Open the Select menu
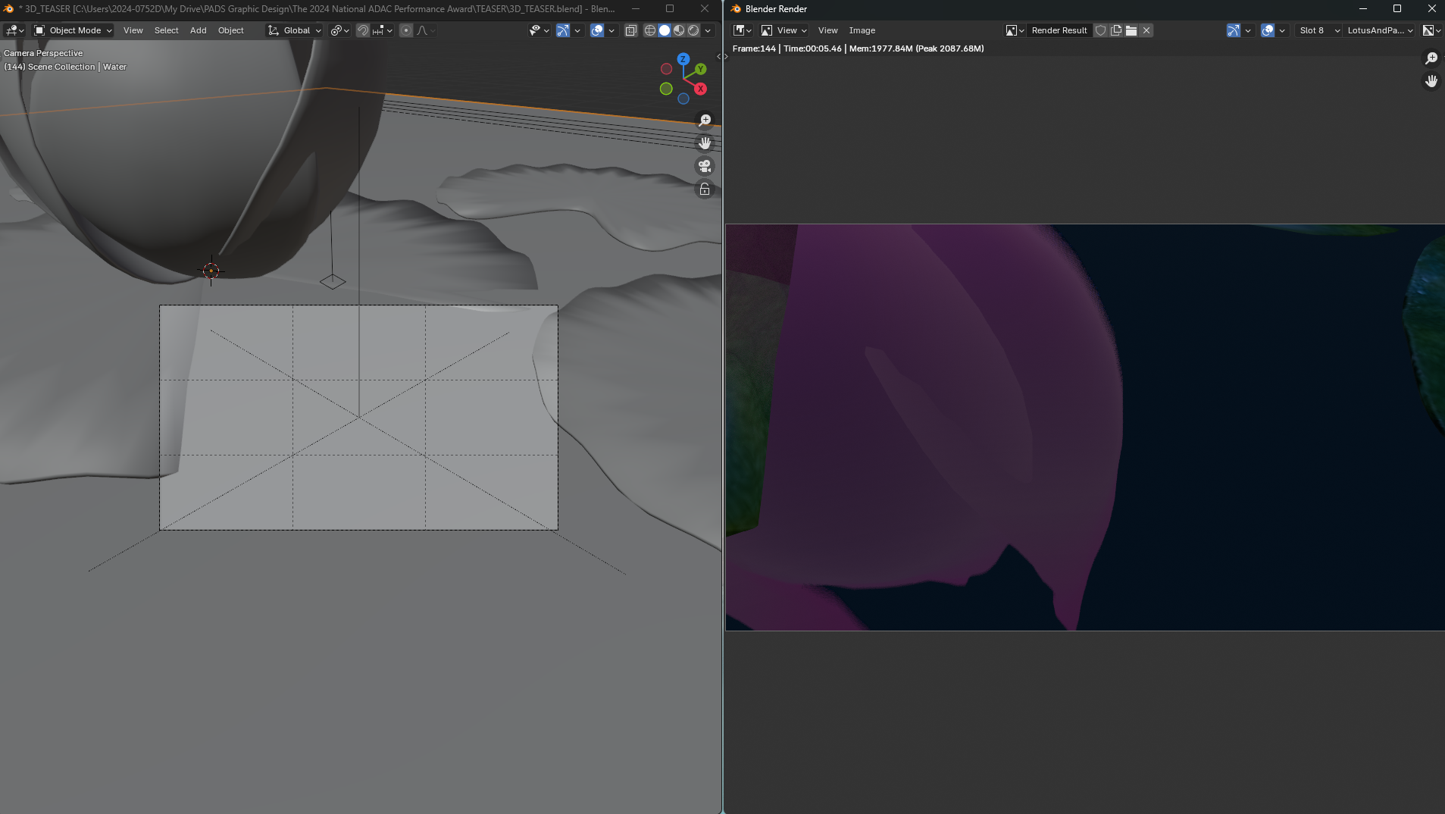This screenshot has width=1445, height=814. pos(167,30)
